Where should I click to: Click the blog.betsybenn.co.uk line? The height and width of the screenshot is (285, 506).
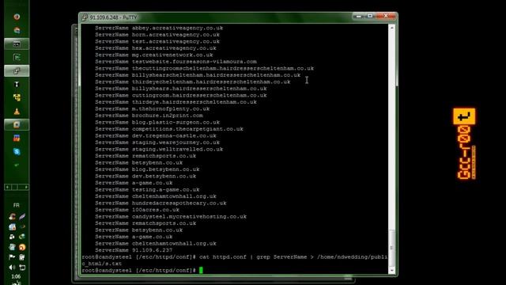(x=147, y=169)
